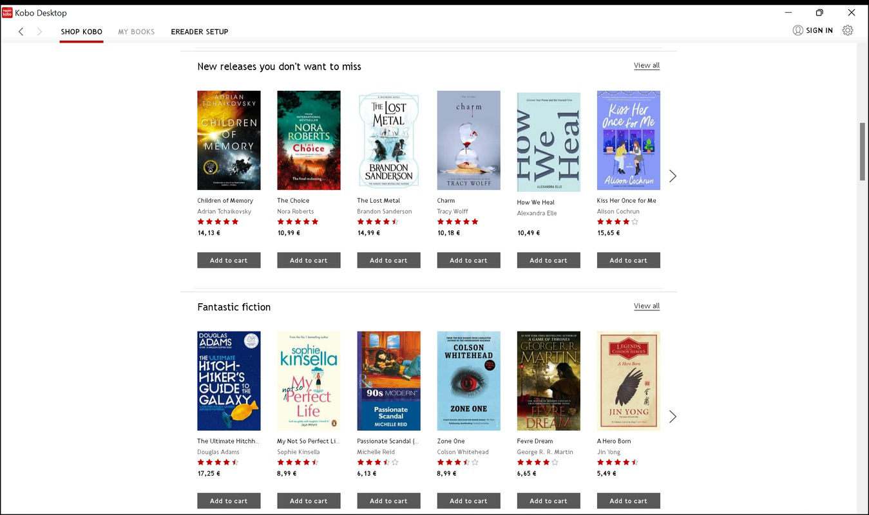
Task: Click author name George R. R. Martin
Action: coord(545,452)
